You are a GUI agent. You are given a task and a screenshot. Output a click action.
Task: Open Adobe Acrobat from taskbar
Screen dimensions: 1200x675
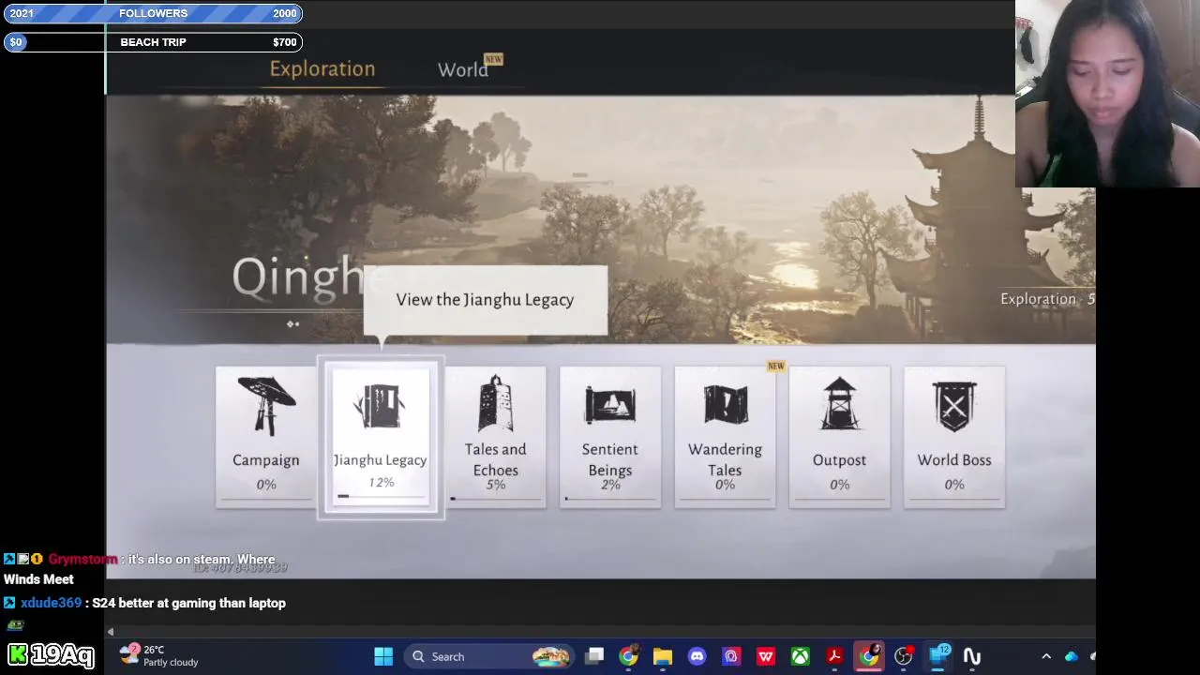[x=833, y=656]
